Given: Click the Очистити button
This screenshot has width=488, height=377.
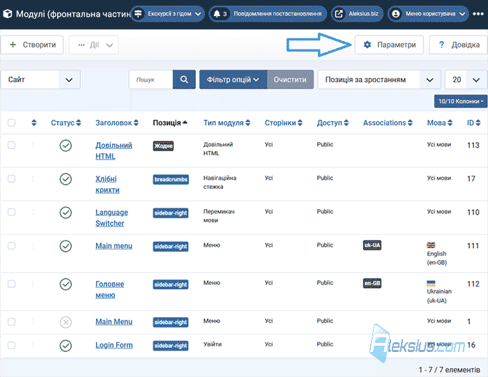Looking at the screenshot, I should click(290, 79).
